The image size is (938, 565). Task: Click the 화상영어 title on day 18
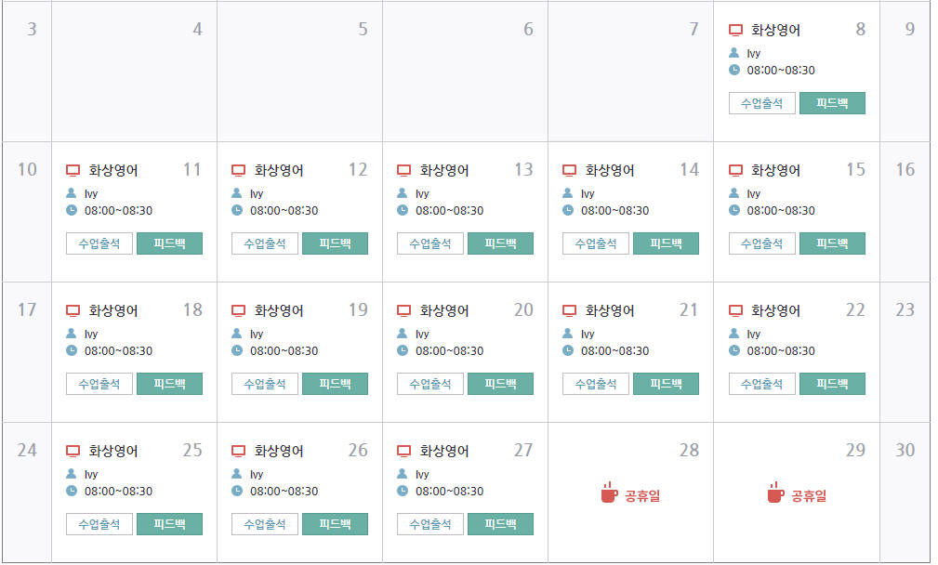pyautogui.click(x=112, y=310)
